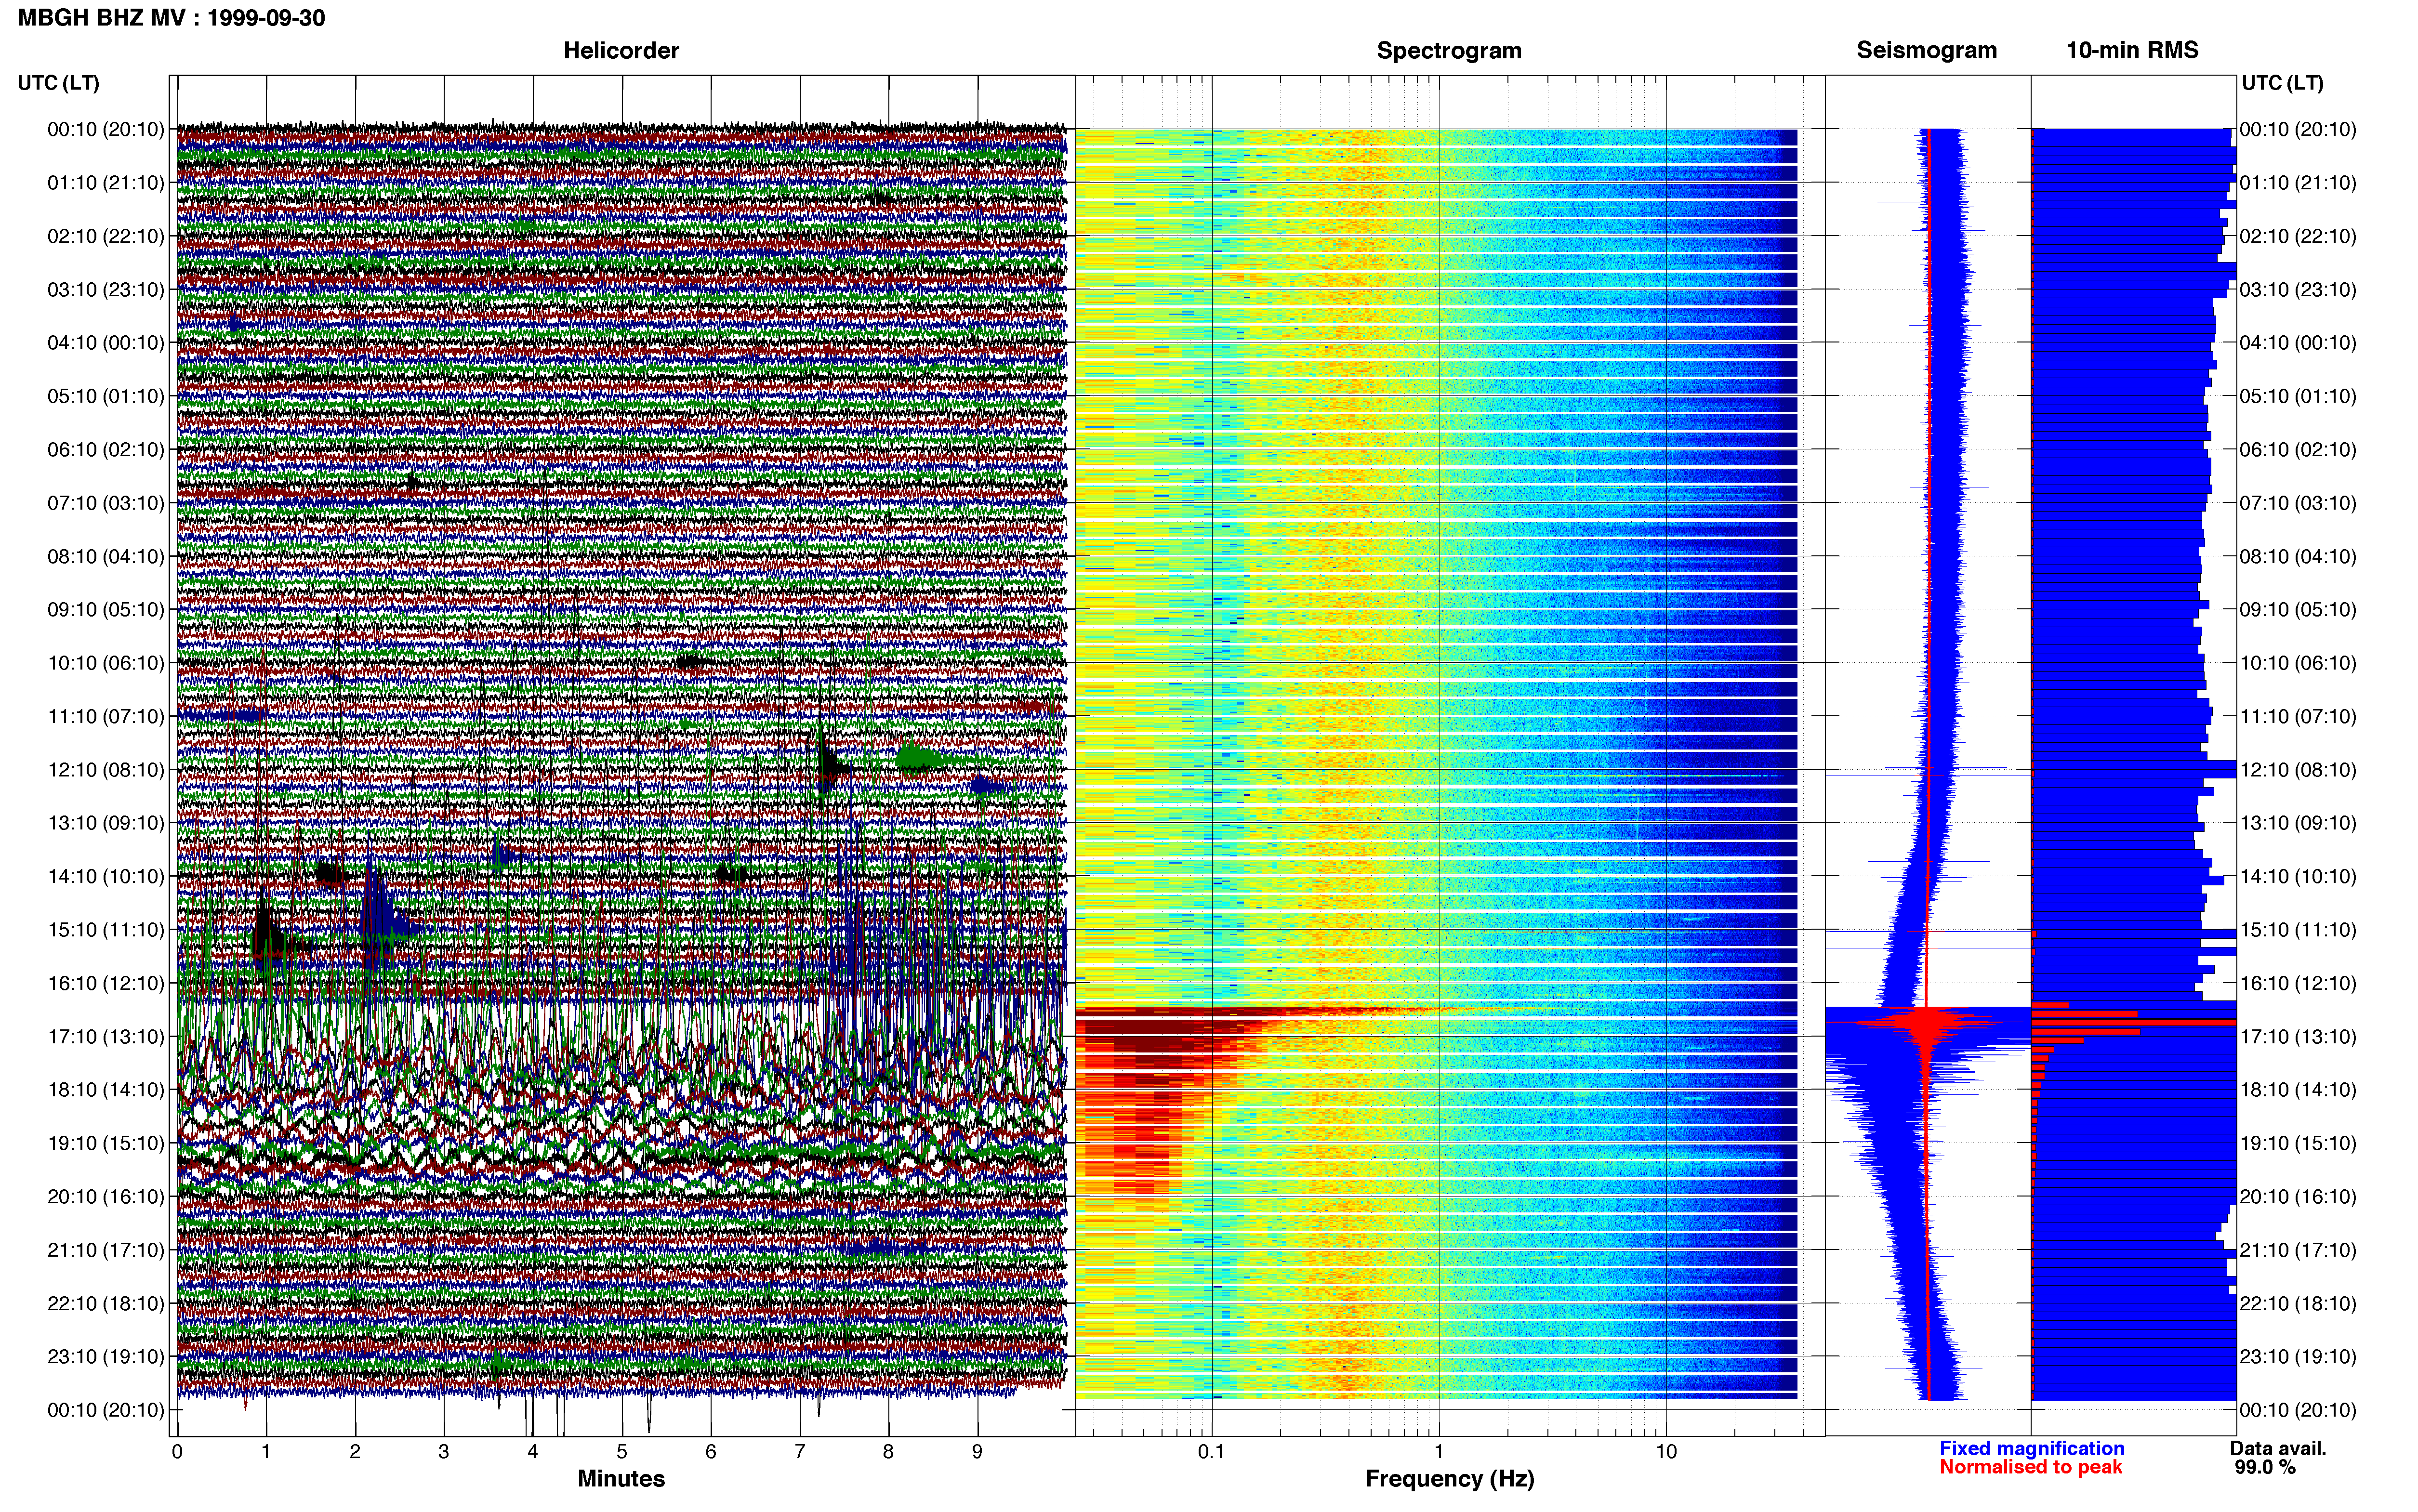
Task: Click the 'Data avail.' label
Action: coord(2278,1448)
